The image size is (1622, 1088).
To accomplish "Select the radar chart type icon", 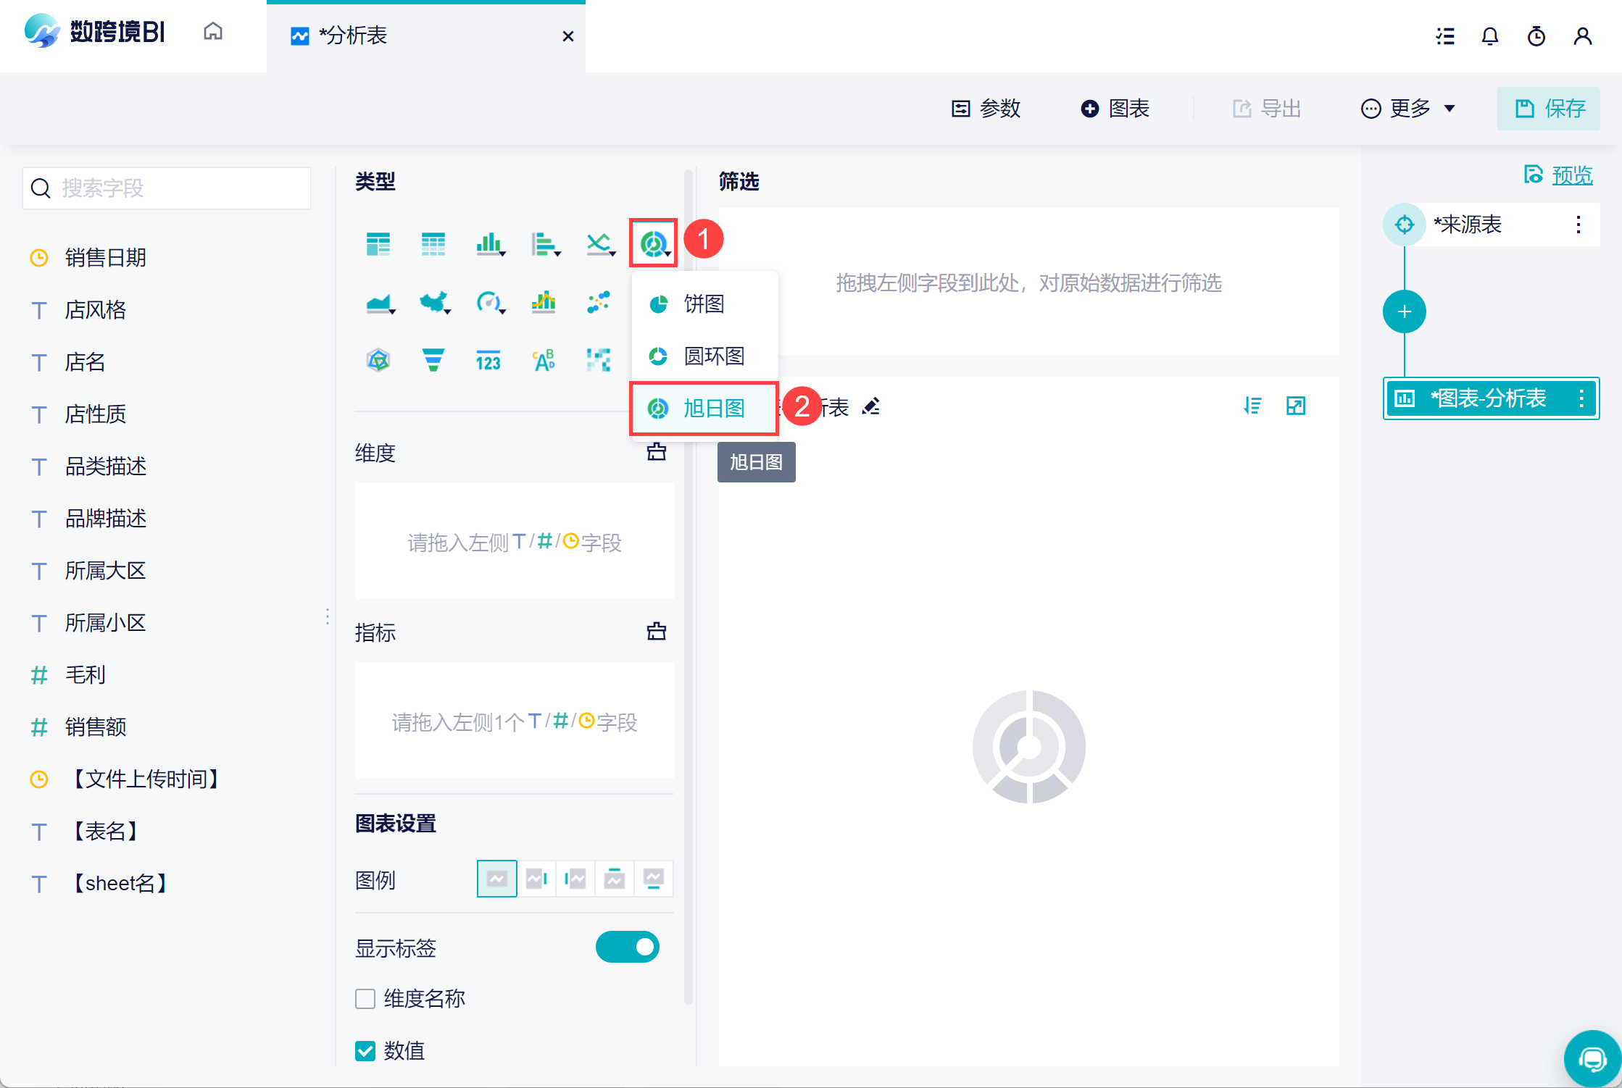I will [x=378, y=360].
